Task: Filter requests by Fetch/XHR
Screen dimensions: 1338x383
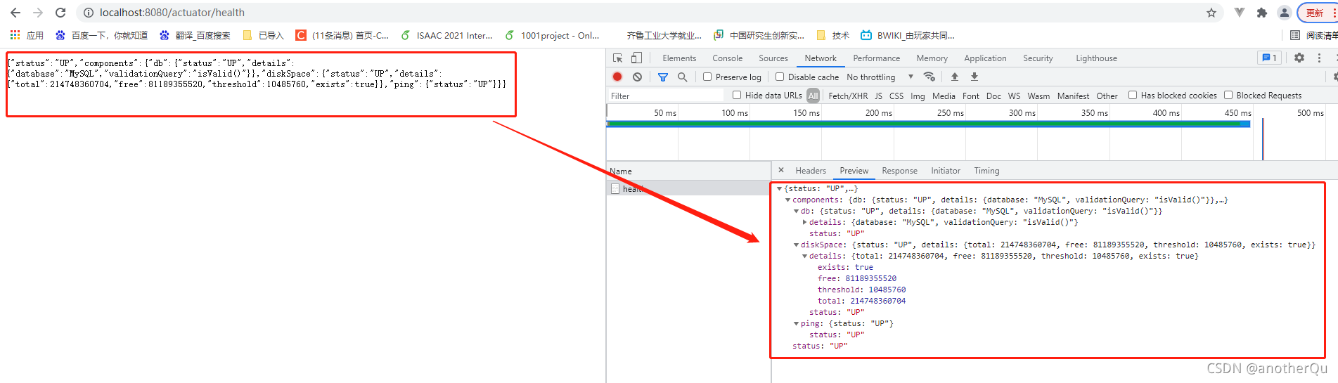Action: 848,96
